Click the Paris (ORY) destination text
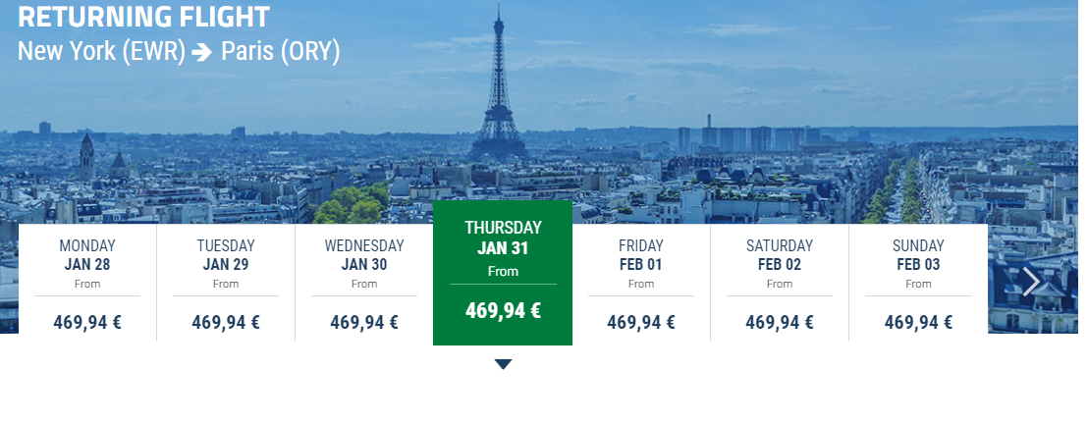 [281, 52]
